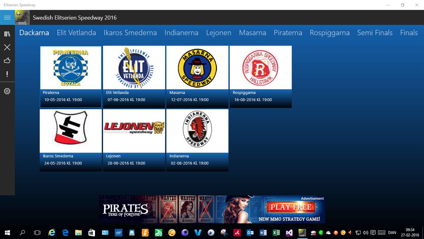
Task: Open Excel from the taskbar
Action: coord(276,233)
